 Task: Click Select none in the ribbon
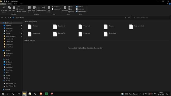point(80,9)
